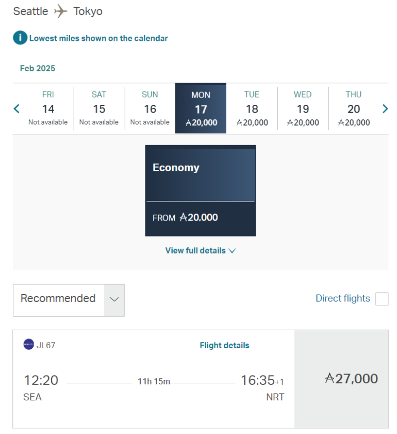Click the Direct flights label text
This screenshot has width=397, height=434.
tap(342, 299)
